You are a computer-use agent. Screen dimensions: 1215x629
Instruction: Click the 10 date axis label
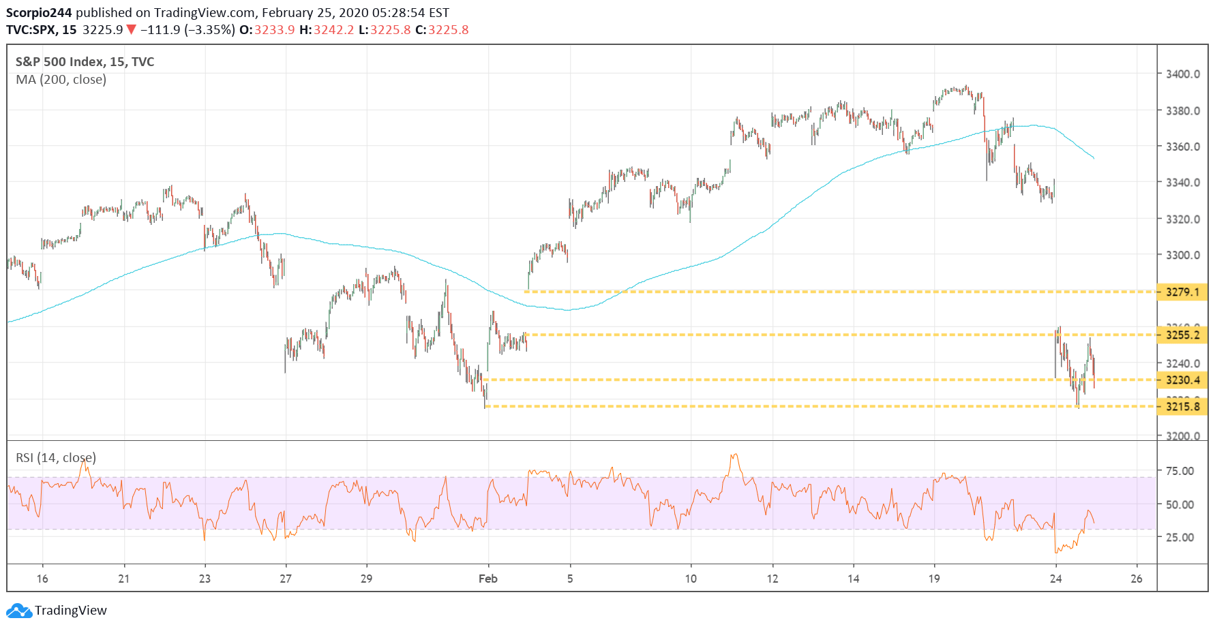tap(691, 579)
